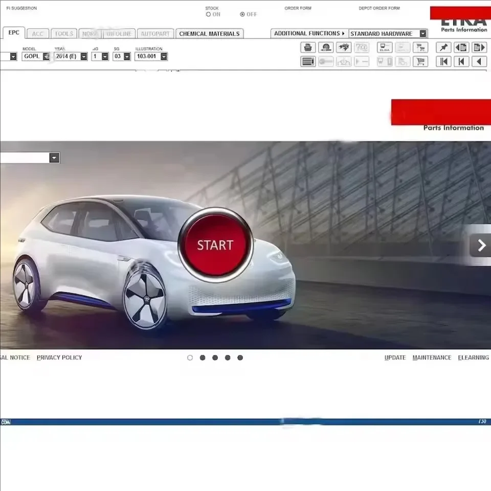Open the globe world icon

tap(344, 48)
